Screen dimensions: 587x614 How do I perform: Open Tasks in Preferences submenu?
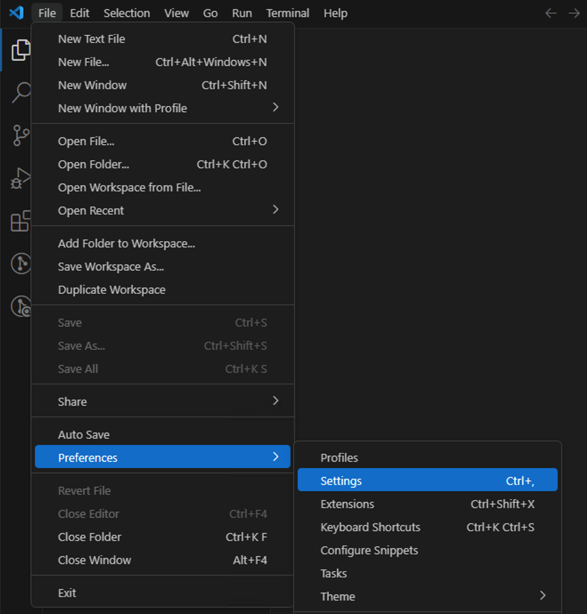[428, 574]
